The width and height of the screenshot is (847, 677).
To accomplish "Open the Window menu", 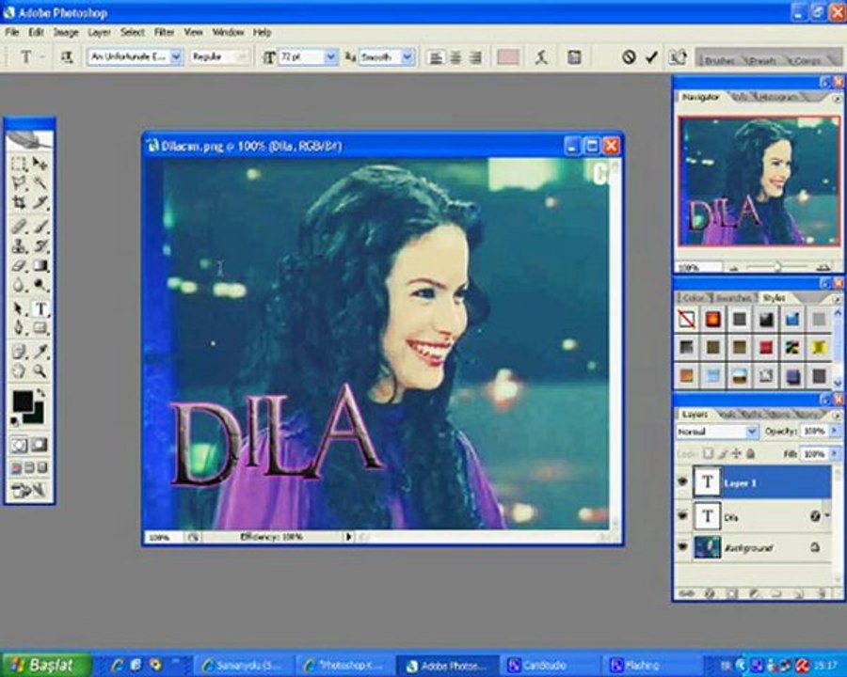I will click(x=228, y=32).
